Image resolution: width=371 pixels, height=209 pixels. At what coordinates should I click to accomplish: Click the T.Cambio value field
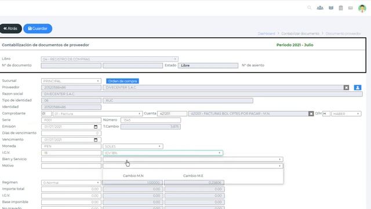pos(151,127)
